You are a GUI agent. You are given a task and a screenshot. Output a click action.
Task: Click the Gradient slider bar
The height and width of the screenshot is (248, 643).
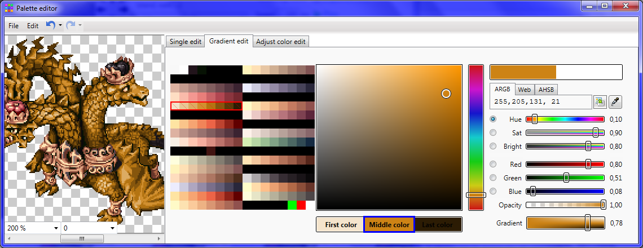[566, 223]
